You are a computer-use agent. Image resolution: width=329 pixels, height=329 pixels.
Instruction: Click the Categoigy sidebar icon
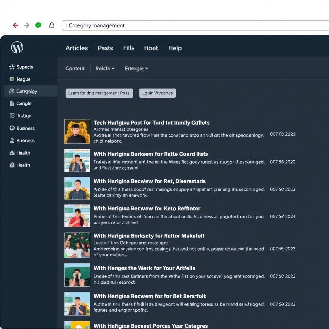[12, 91]
